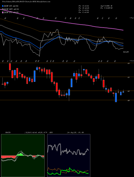Viewport: 134px width, 177px height.
Task: Open the MACD histogram chart panel
Action: click(x=23, y=156)
